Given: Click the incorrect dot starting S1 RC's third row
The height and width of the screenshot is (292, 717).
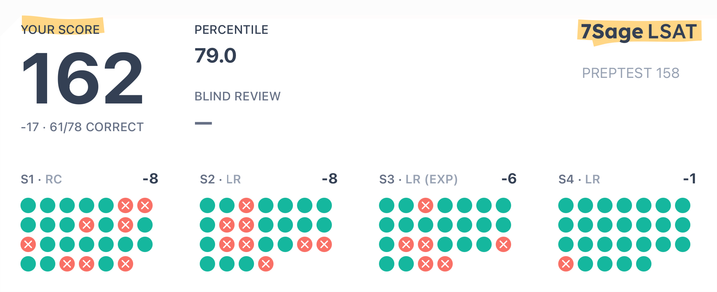Looking at the screenshot, I should pyautogui.click(x=28, y=245).
